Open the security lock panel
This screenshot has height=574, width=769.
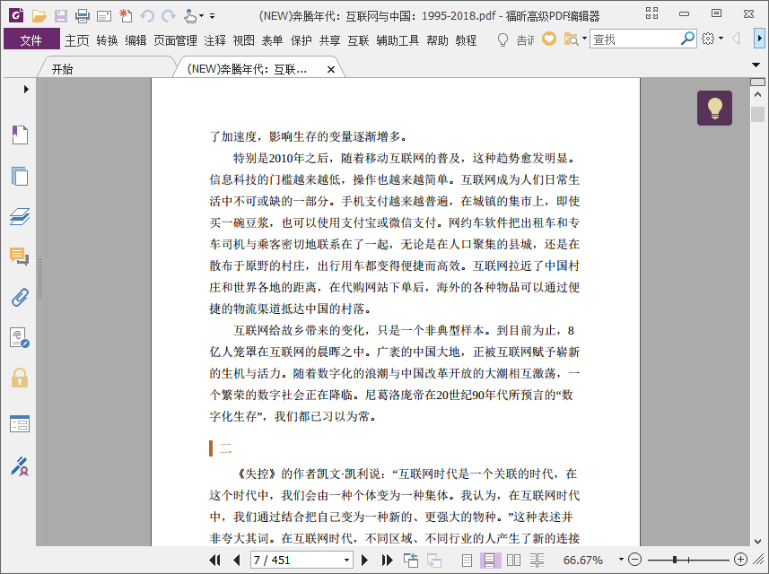tap(20, 378)
